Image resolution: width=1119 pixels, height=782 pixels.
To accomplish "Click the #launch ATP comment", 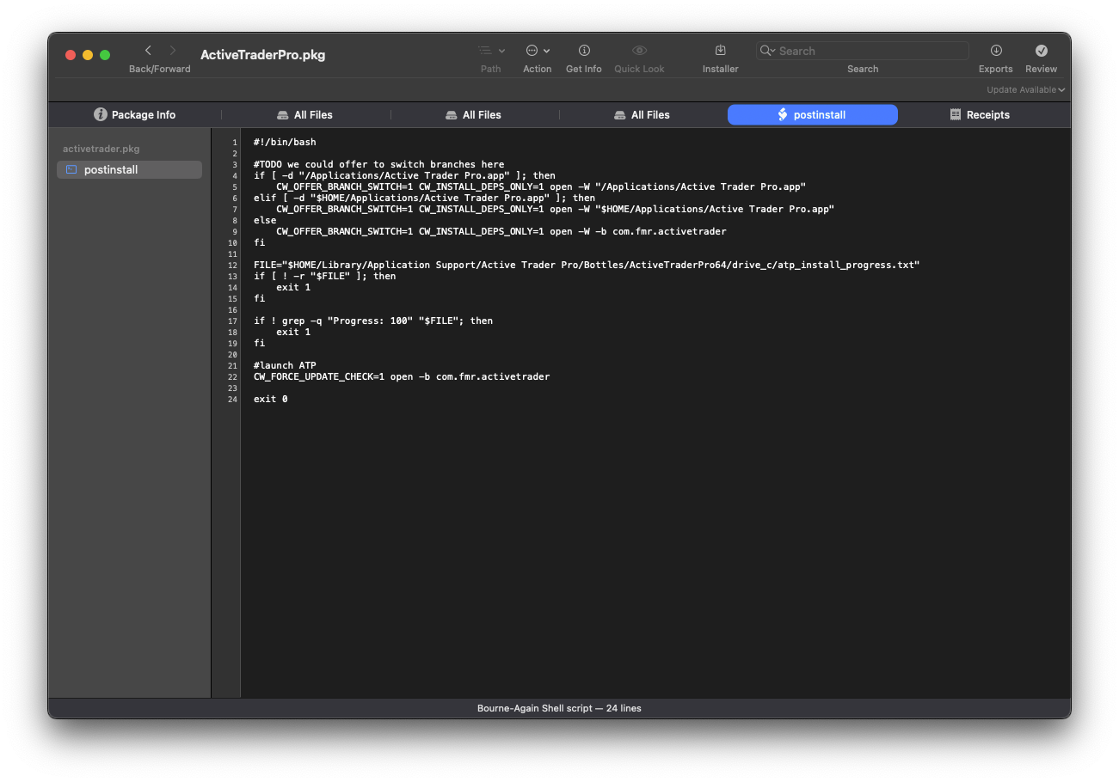I will 285,365.
